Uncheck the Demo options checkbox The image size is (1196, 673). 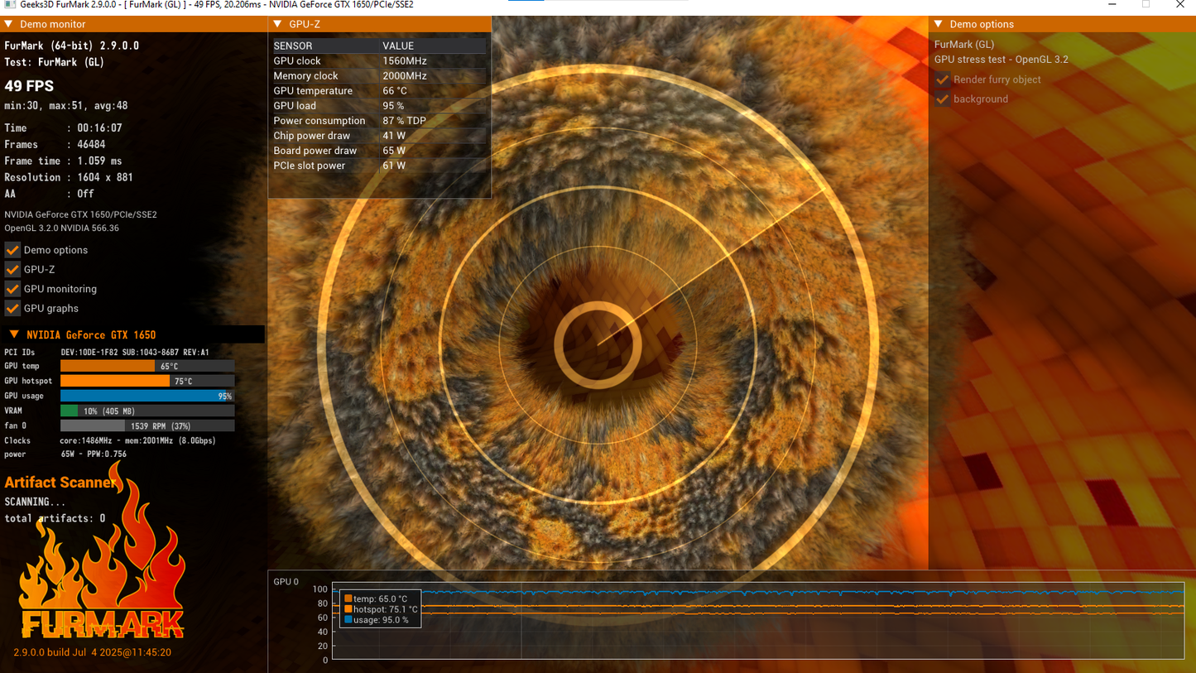(x=12, y=250)
